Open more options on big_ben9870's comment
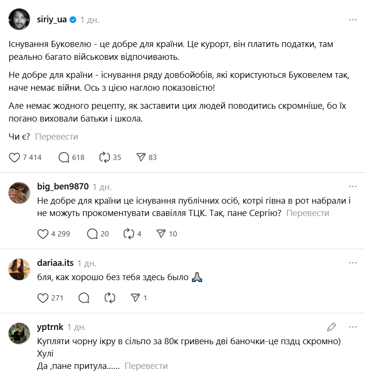This screenshot has width=365, height=376. 353,186
